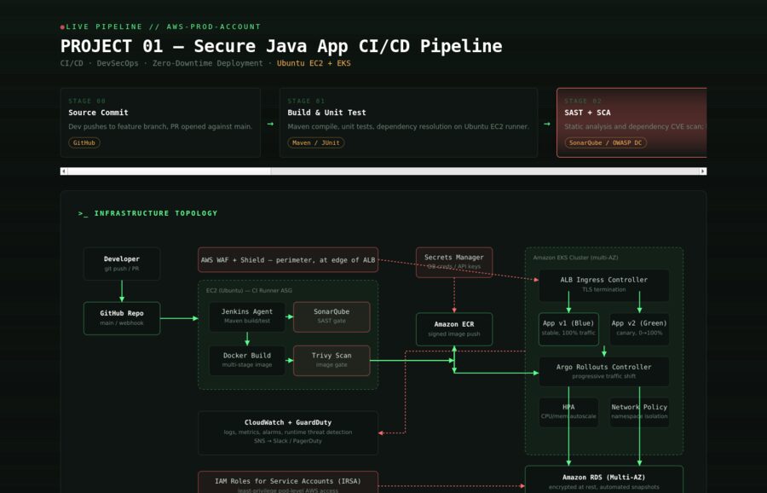Click the 'LIVE PIPELINE // AWS-PROD-ACCOUNT' label
This screenshot has width=767, height=493.
[x=164, y=27]
